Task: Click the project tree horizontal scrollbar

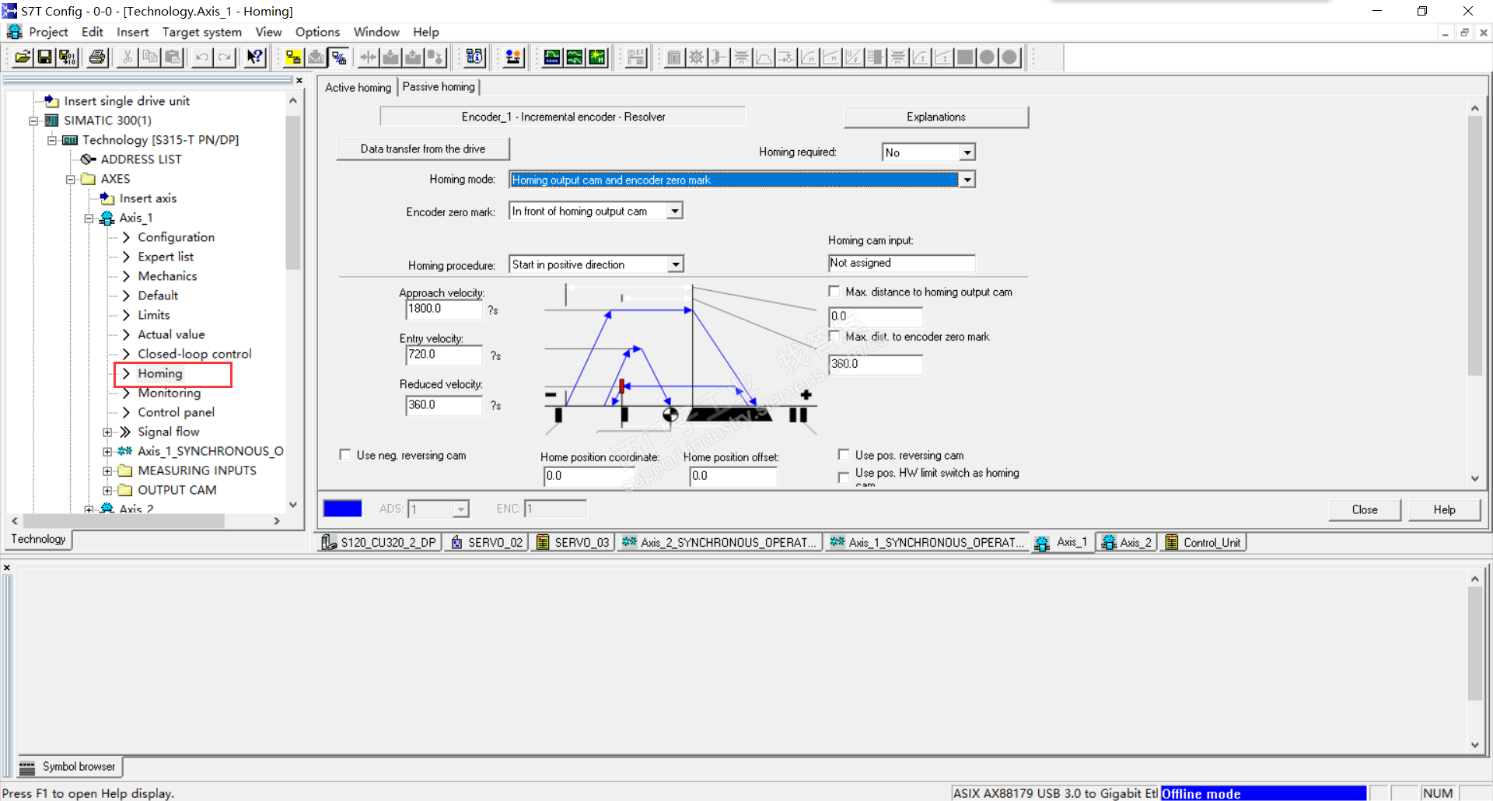Action: tap(145, 521)
